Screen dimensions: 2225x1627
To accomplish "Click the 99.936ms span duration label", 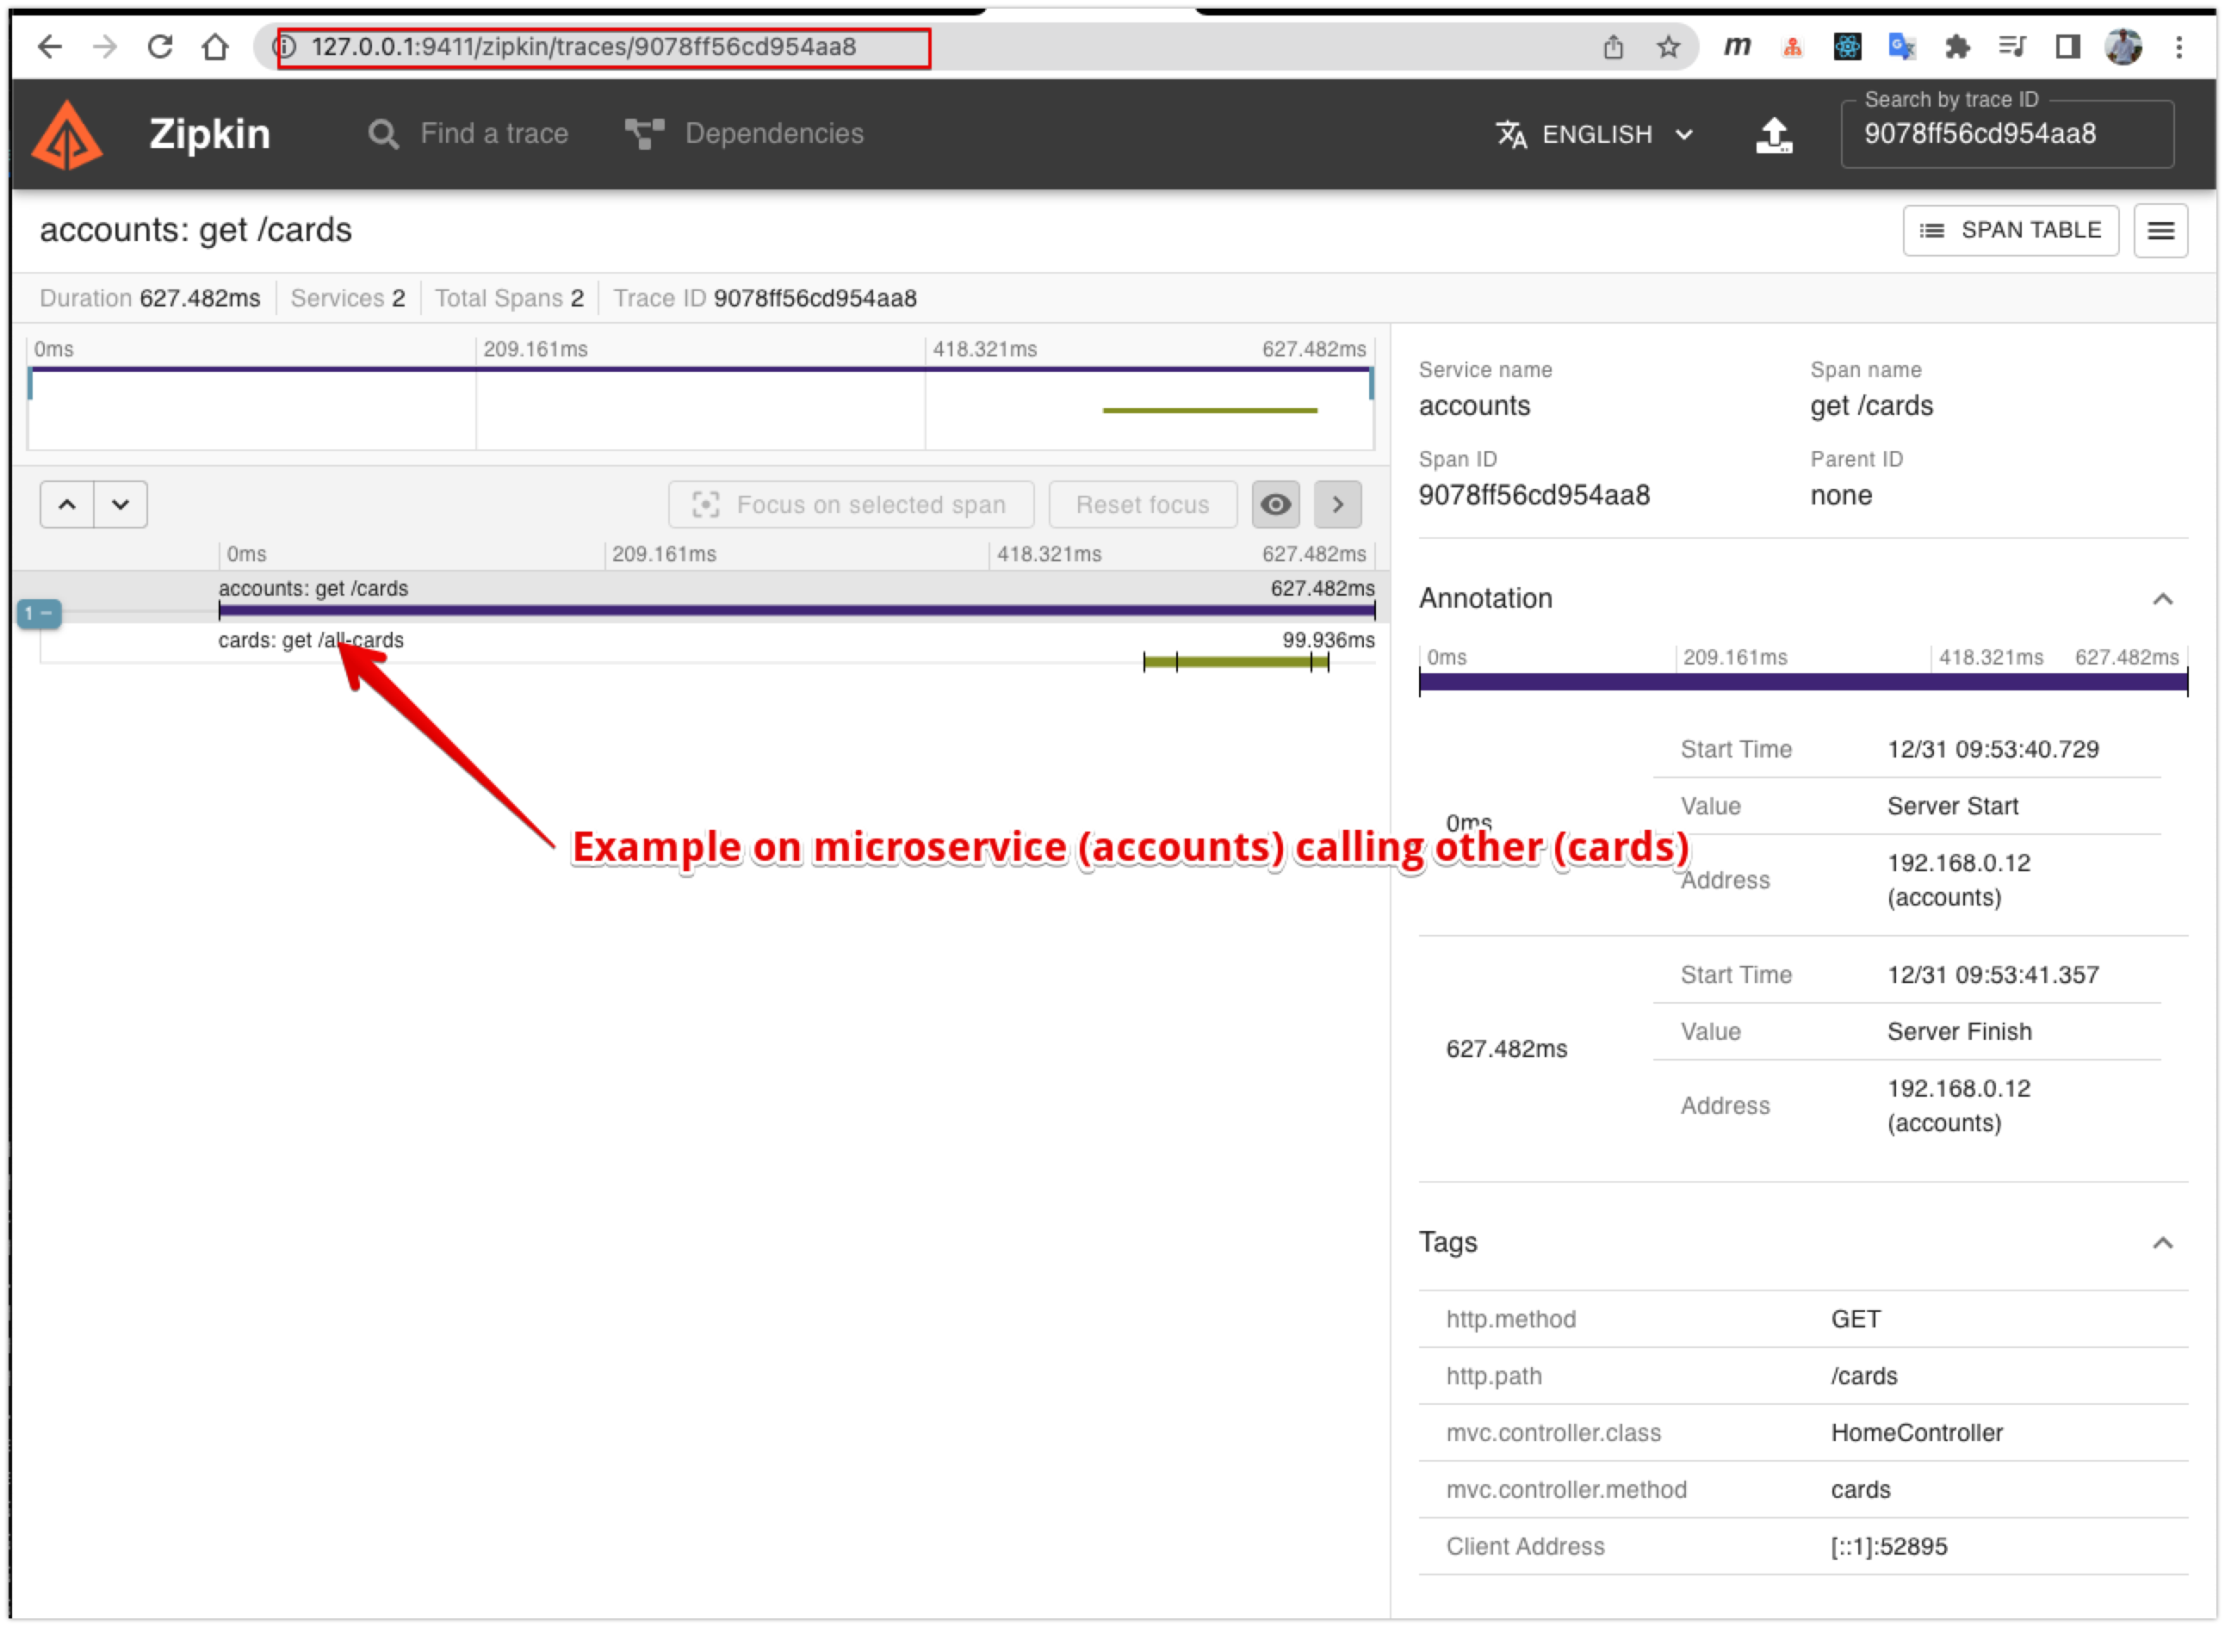I will tap(1328, 640).
